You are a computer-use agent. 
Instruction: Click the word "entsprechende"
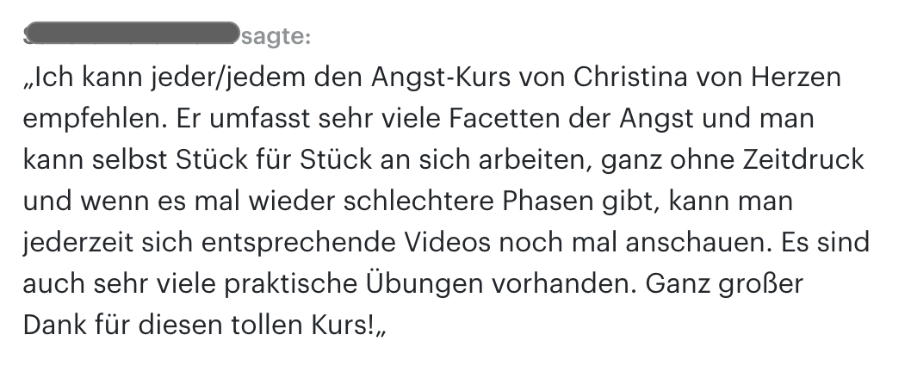[x=299, y=244]
